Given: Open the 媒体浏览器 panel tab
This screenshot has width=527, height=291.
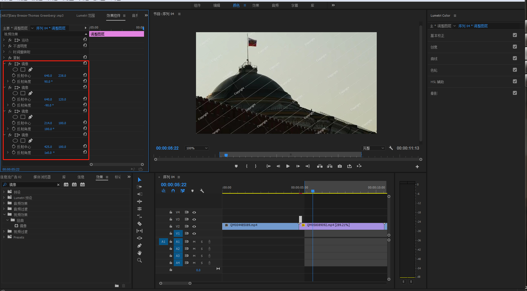Looking at the screenshot, I should [42, 177].
